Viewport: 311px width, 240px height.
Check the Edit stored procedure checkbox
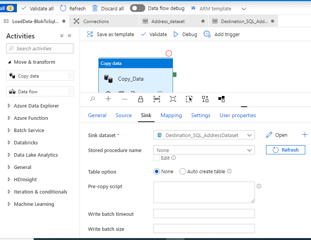click(x=156, y=158)
